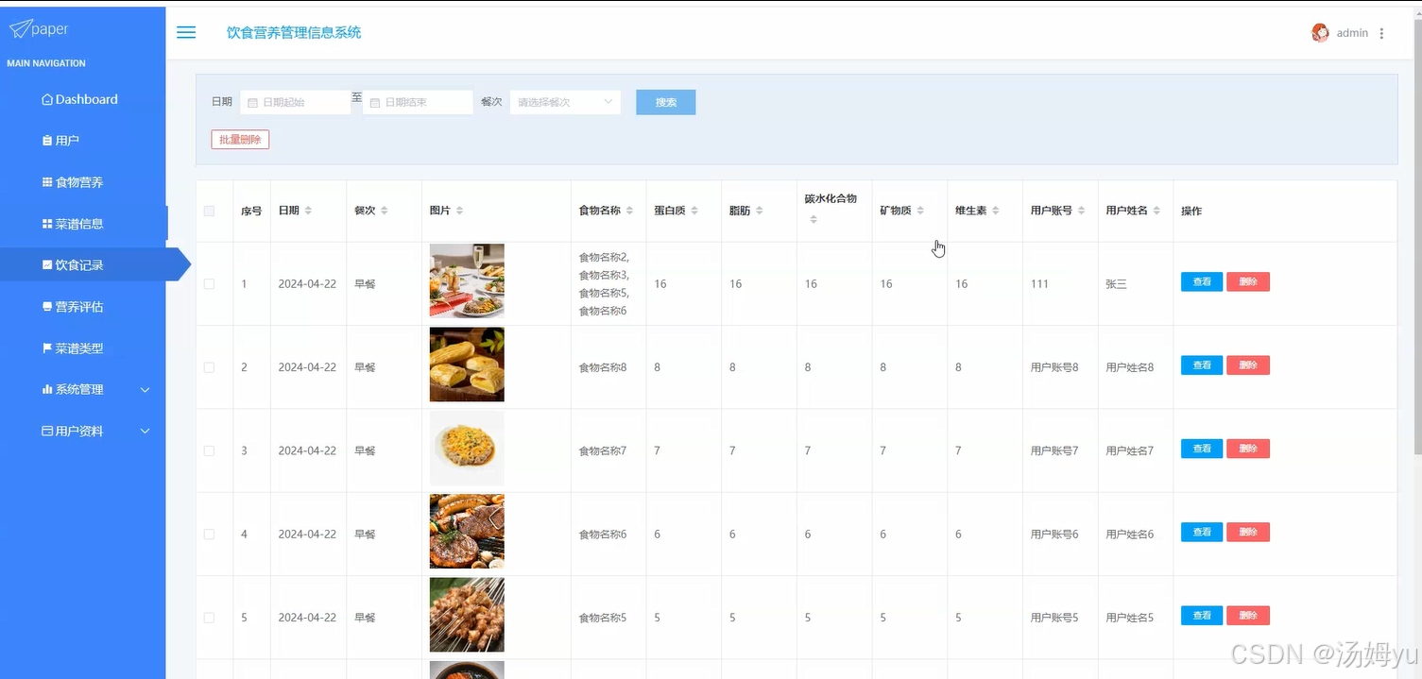Click the 日期起始 date input field
Screen dimensions: 1422x679
[x=296, y=102]
